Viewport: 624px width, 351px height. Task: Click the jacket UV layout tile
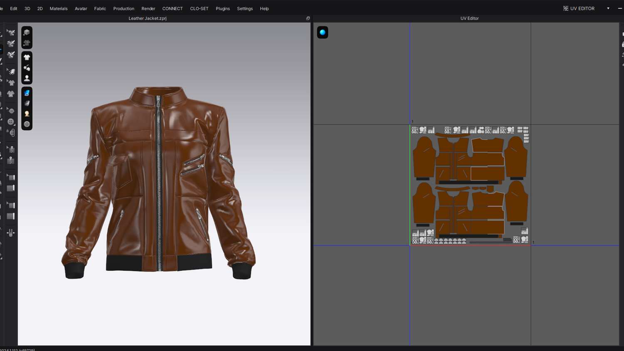coord(470,185)
